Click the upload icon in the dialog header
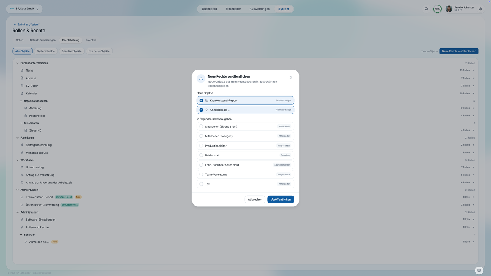 point(201,79)
